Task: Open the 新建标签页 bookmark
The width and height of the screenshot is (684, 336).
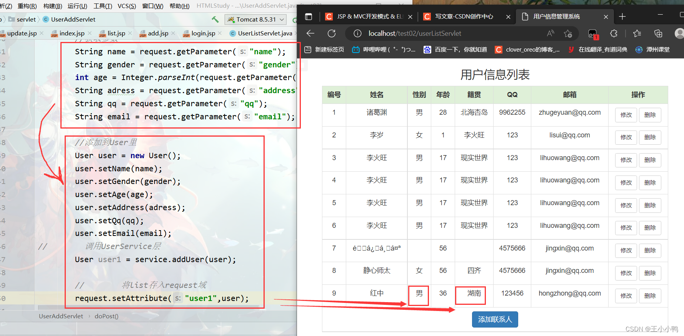Action: (x=324, y=50)
